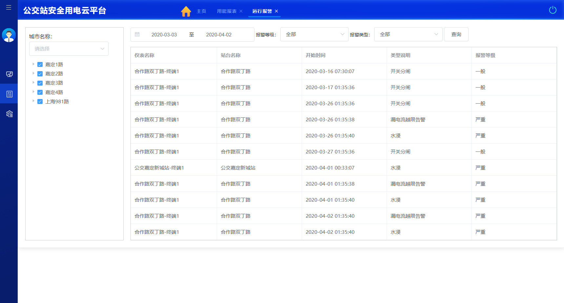
Task: Click the 查询 button
Action: 456,34
